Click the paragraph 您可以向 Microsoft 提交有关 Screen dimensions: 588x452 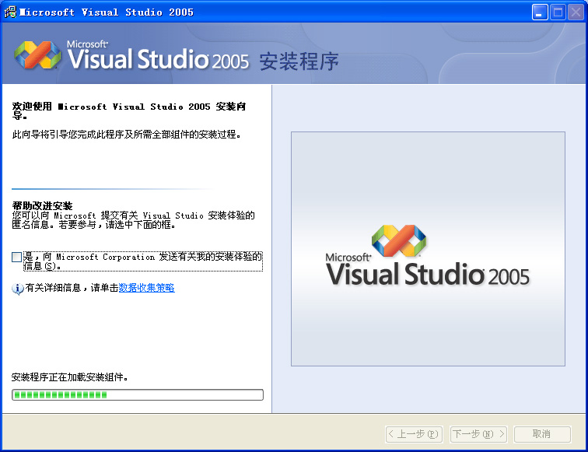coord(133,220)
